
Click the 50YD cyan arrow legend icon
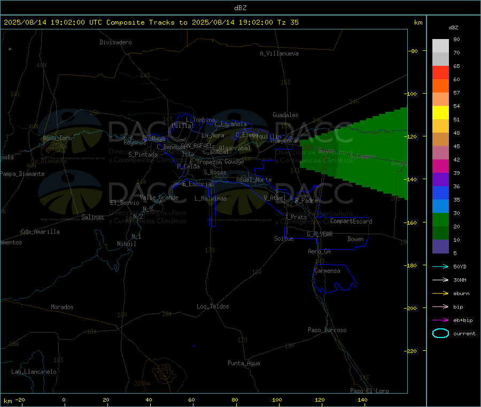point(440,266)
